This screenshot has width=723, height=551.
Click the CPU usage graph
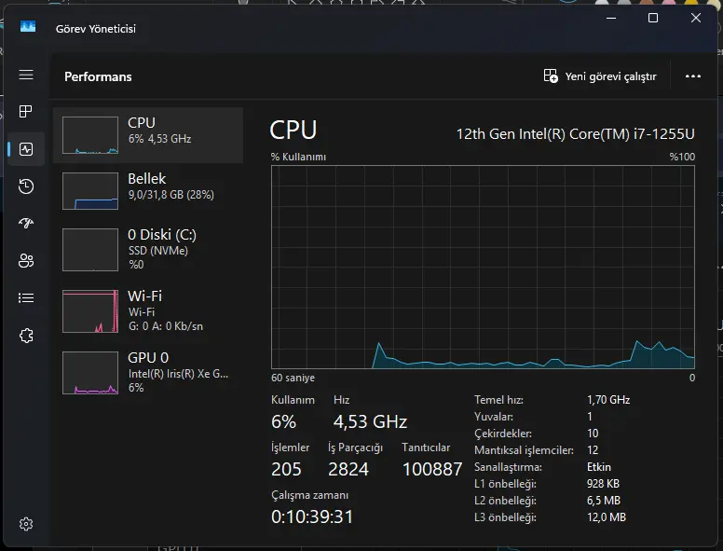[x=483, y=268]
